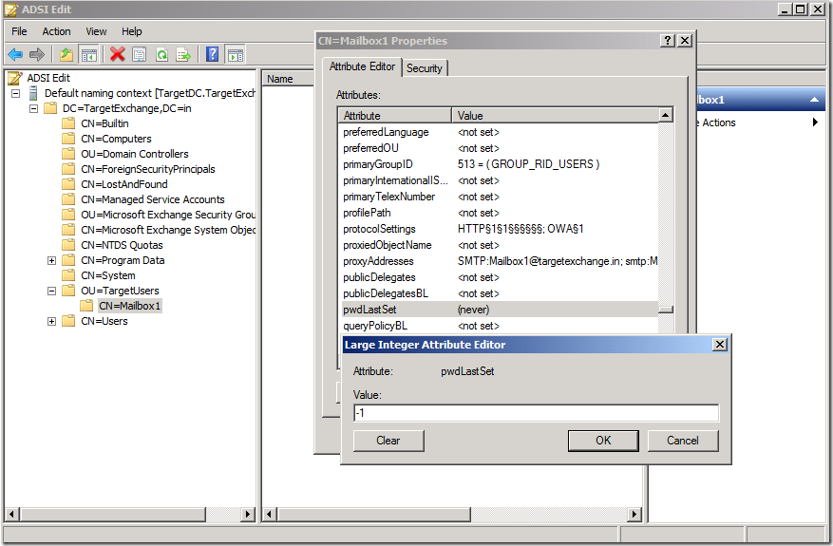Image resolution: width=833 pixels, height=546 pixels.
Task: Collapse the DC=TargetExchange,DC=in node
Action: [x=34, y=108]
